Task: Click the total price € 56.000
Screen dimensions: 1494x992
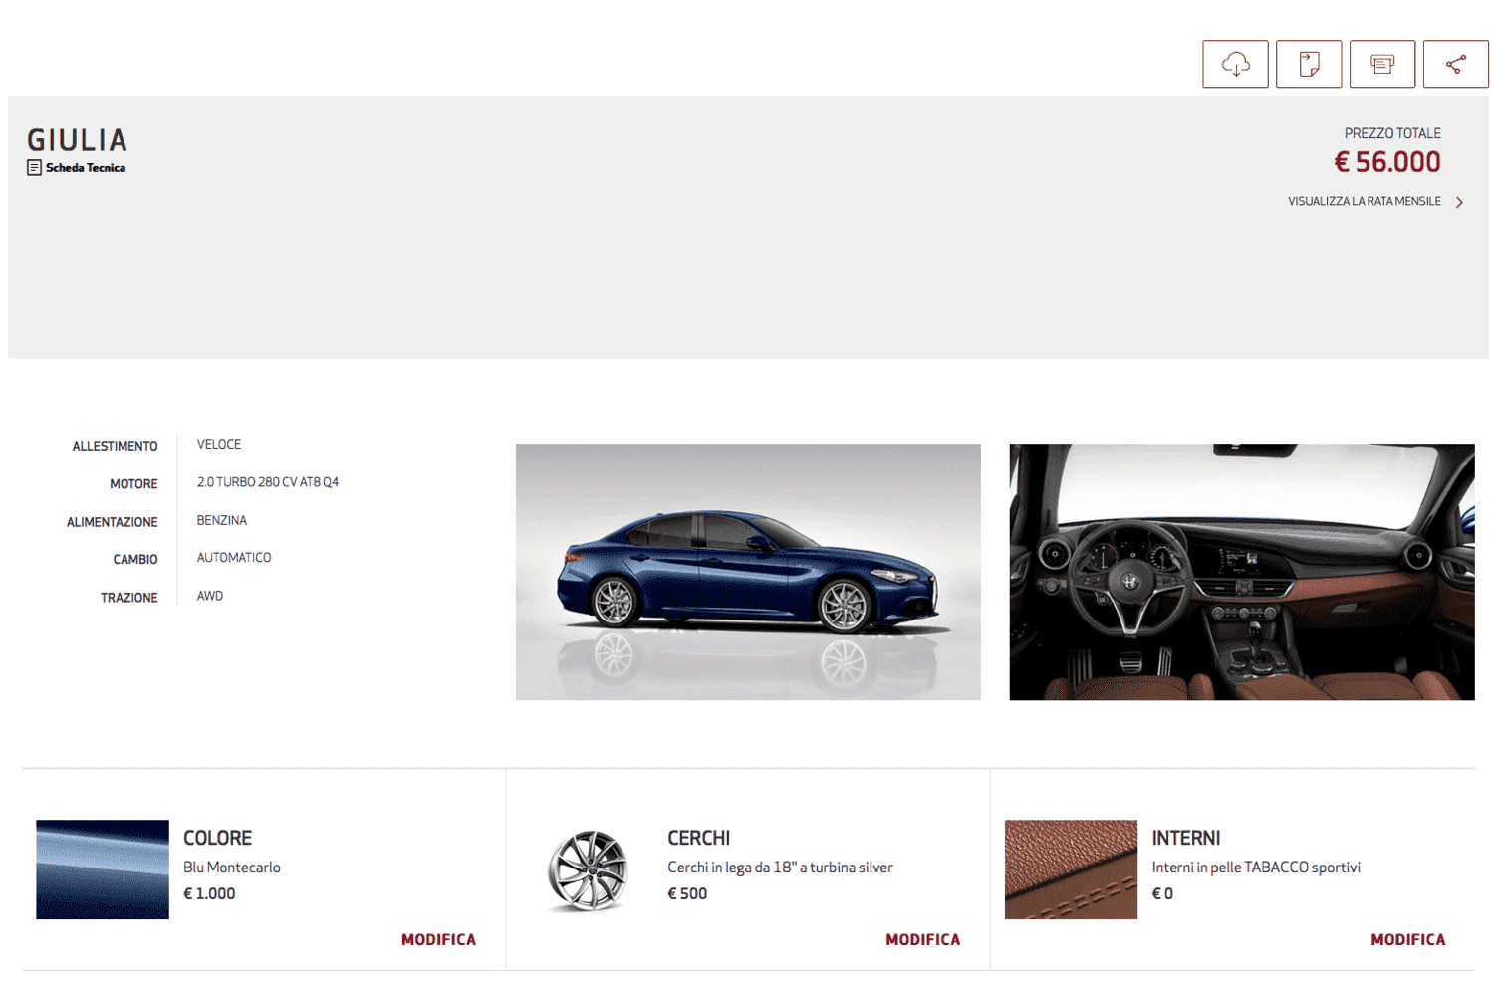Action: pos(1387,162)
